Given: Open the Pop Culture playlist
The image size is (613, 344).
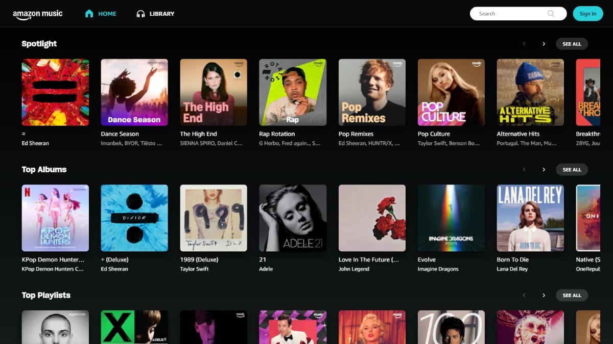Looking at the screenshot, I should 451,92.
